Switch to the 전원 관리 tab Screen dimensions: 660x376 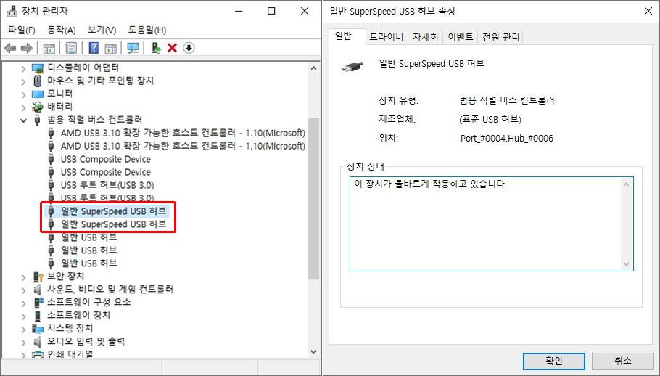pyautogui.click(x=500, y=37)
